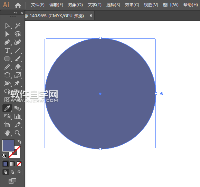Click the Illustrator Home icon
This screenshot has width=200, height=187.
tap(18, 5)
